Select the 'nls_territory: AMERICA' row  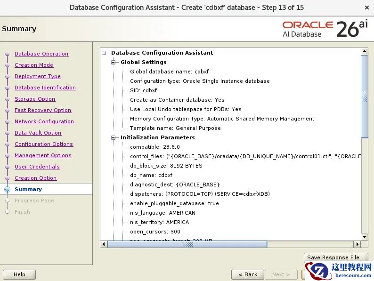pos(160,222)
